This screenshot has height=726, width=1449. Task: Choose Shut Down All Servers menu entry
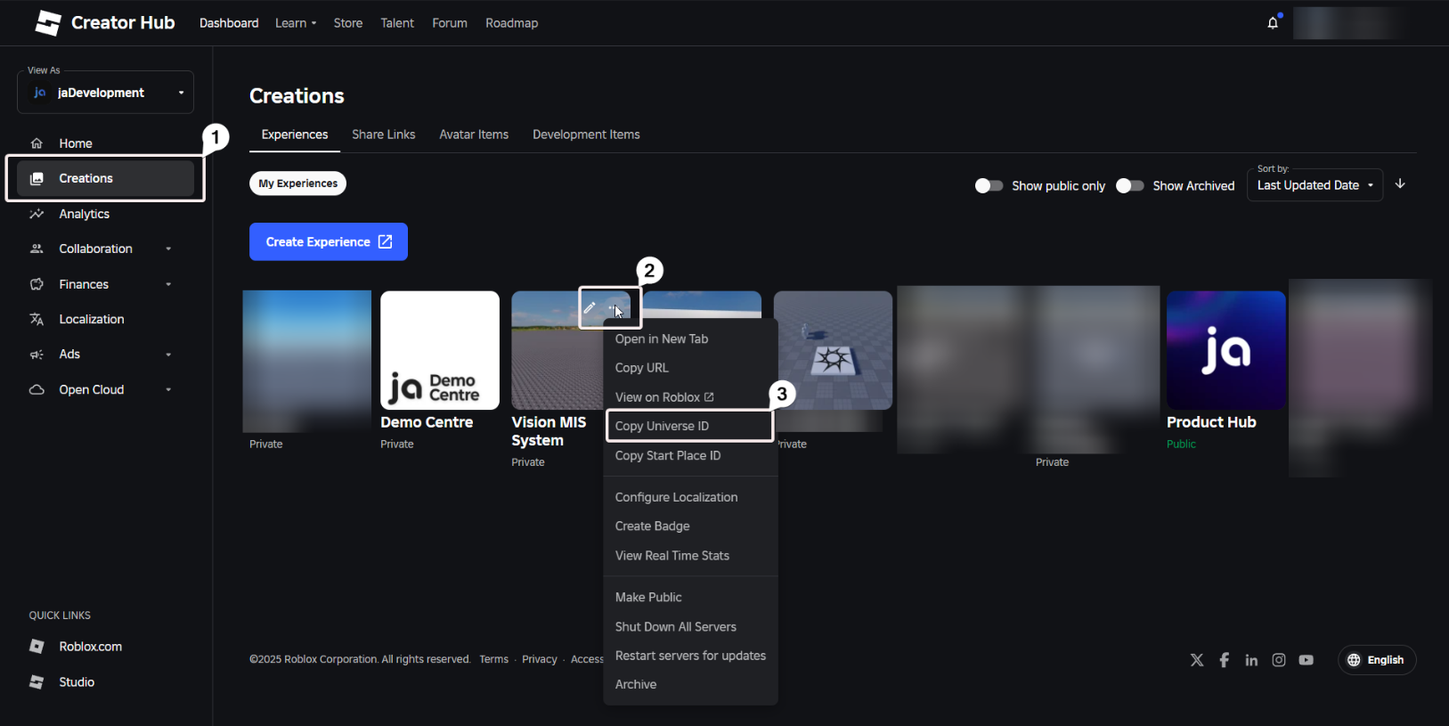point(690,626)
